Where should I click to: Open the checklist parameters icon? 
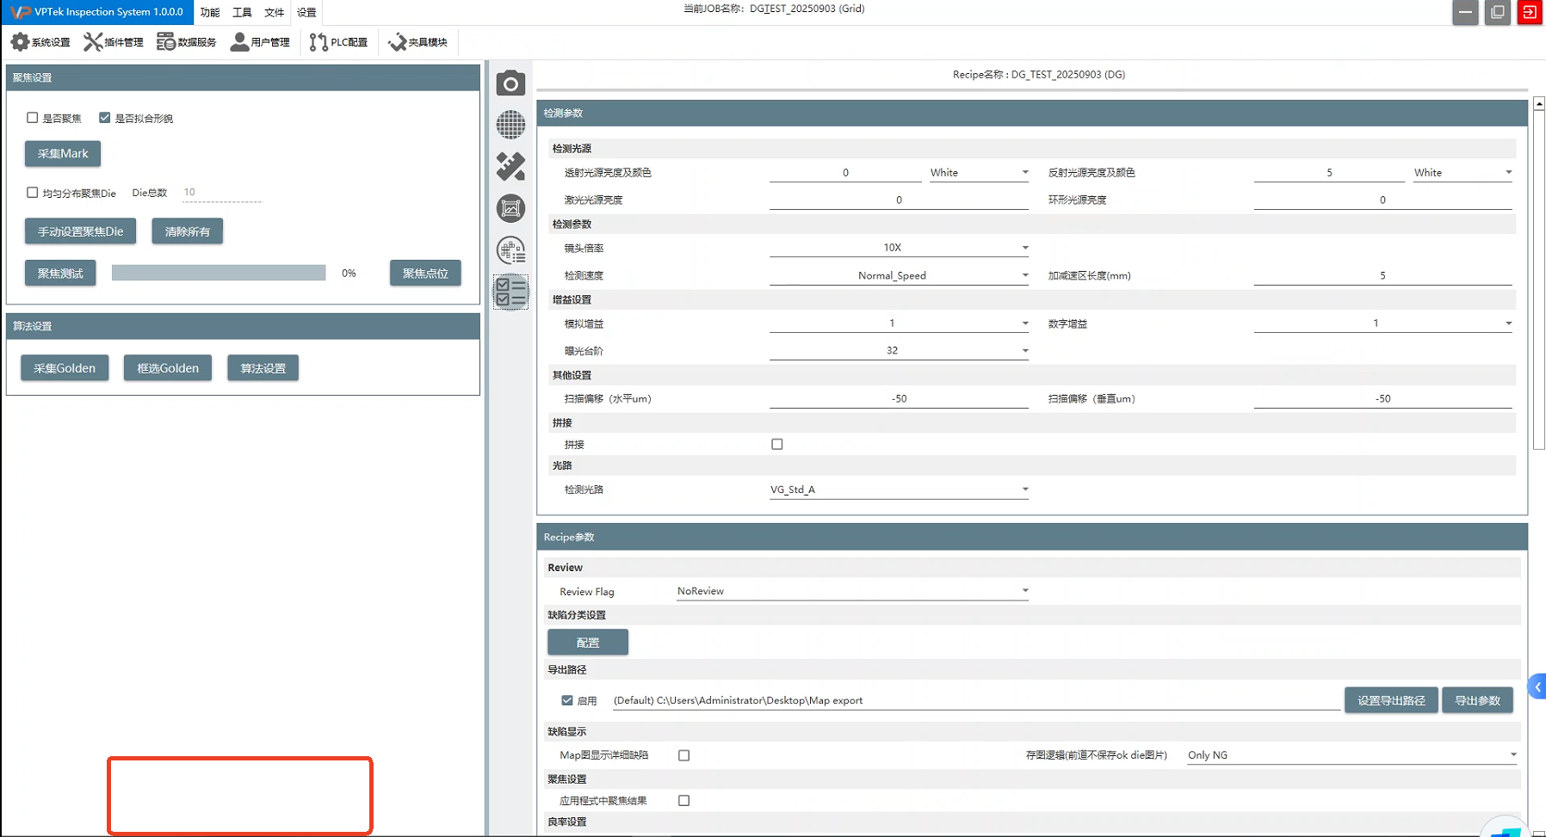(510, 292)
